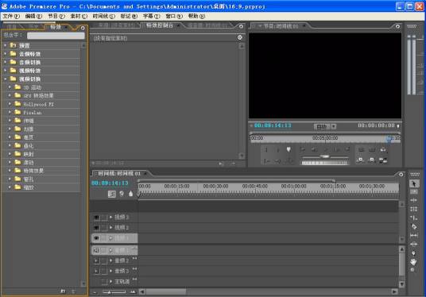426x297 pixels.
Task: Click the Go to Out Point button
Action: coord(277,161)
